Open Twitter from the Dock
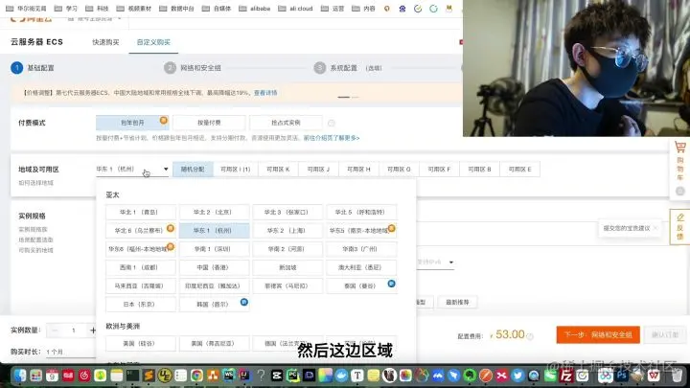The height and width of the screenshot is (388, 690). tap(517, 376)
